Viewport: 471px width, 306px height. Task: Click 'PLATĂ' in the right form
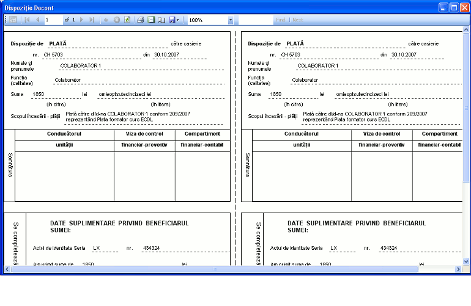[295, 43]
